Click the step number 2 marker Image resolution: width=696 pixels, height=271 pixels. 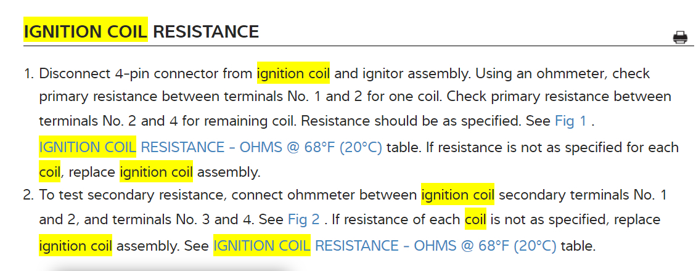28,195
